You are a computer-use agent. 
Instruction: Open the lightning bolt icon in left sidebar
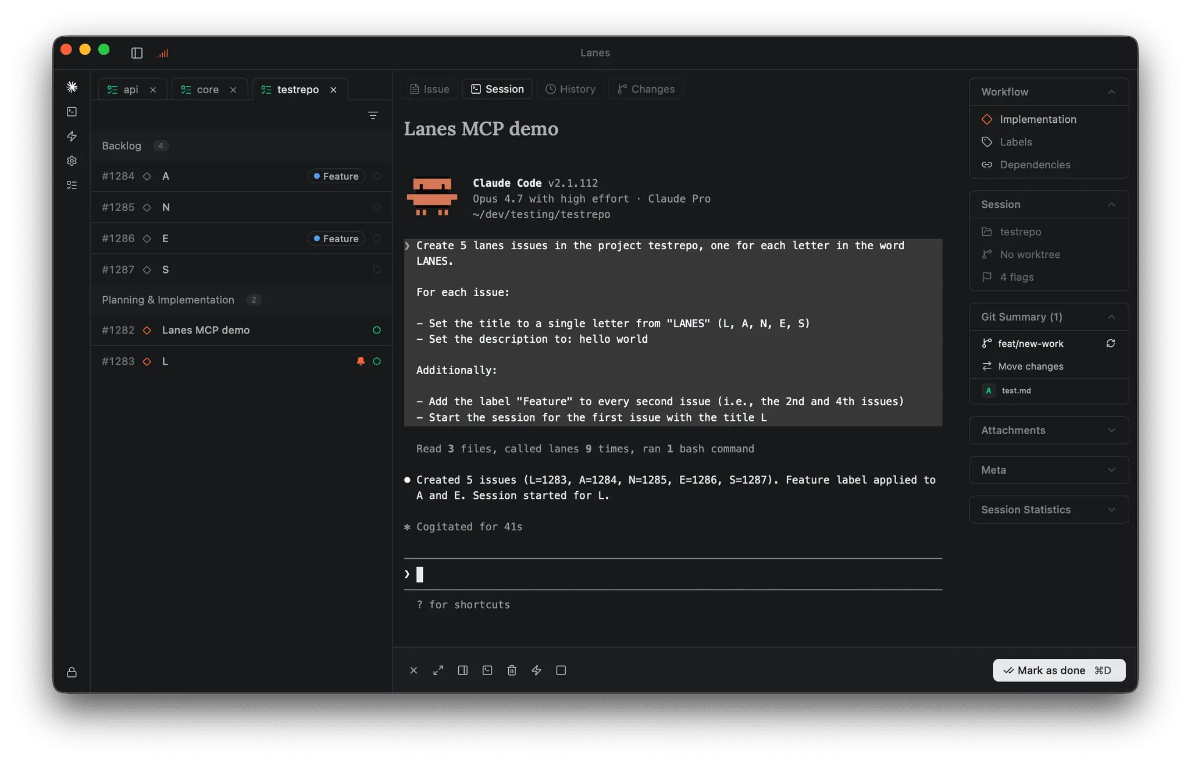(x=72, y=136)
